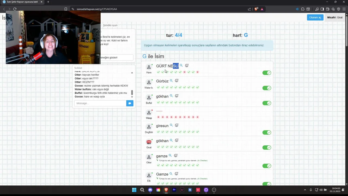Viewport: 348px width, 196px height.
Task: Search the word giresun with magnifier
Action: click(171, 125)
